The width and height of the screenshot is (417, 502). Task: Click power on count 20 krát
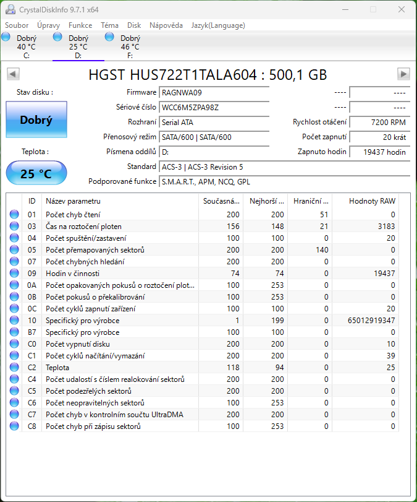pos(379,137)
